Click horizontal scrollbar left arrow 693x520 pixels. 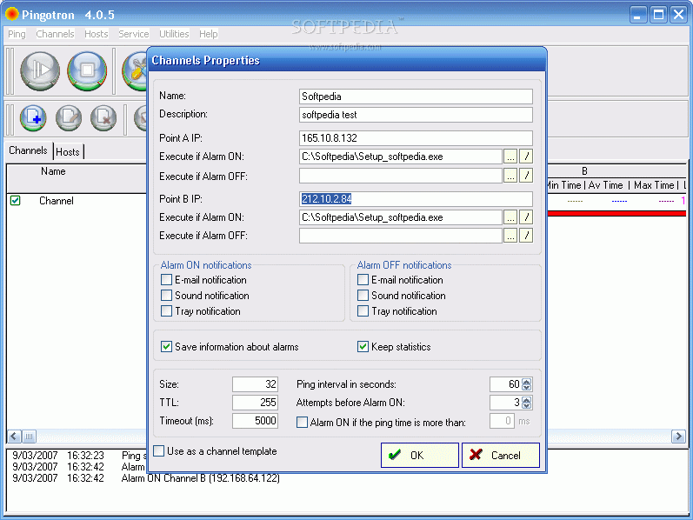(14, 437)
